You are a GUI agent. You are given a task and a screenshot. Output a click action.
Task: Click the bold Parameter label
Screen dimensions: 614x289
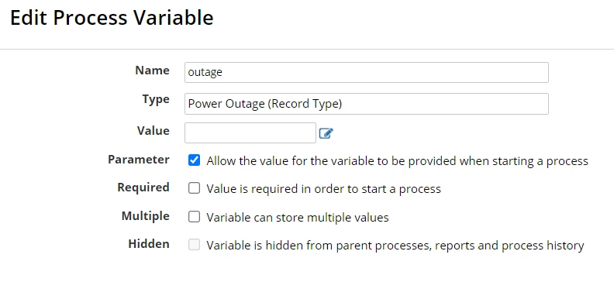139,160
